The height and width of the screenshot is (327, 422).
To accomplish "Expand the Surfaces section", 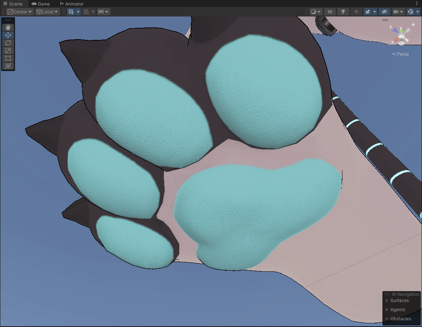I will click(399, 300).
